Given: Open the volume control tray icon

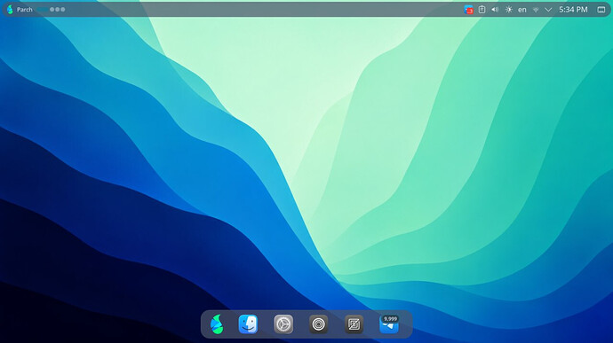Looking at the screenshot, I should click(495, 10).
